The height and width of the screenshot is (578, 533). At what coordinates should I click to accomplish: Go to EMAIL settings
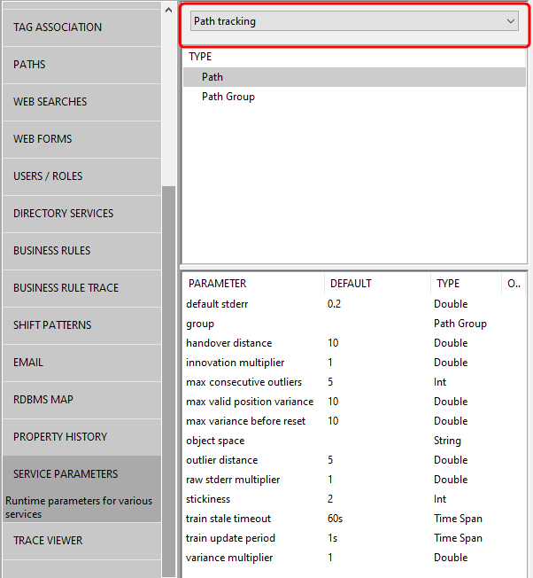click(81, 363)
